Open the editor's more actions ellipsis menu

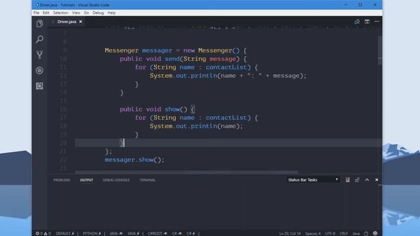[377, 22]
